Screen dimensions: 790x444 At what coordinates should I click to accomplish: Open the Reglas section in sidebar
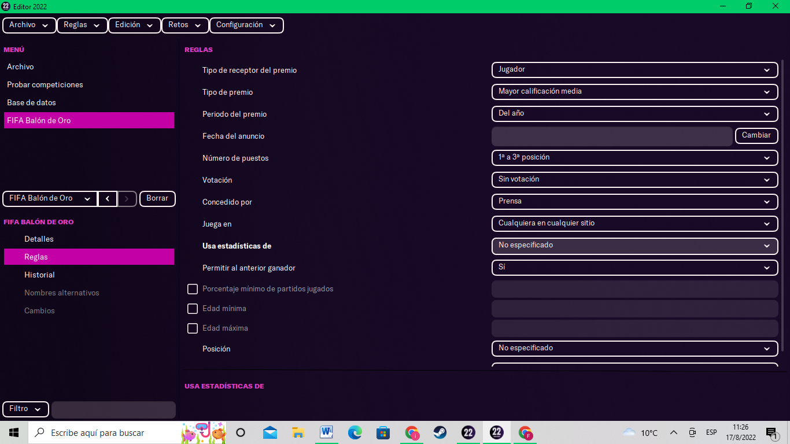tap(89, 257)
